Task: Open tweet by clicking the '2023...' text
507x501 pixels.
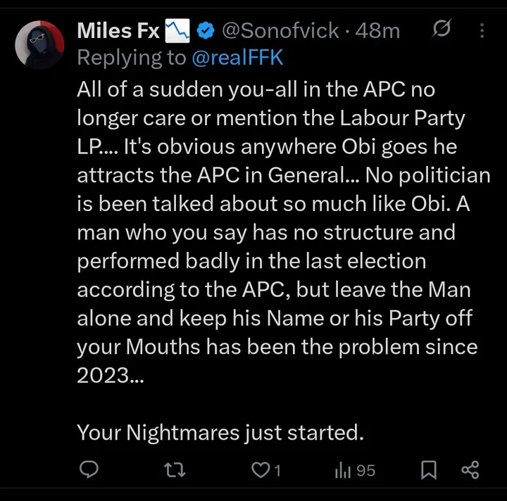Action: coord(109,374)
